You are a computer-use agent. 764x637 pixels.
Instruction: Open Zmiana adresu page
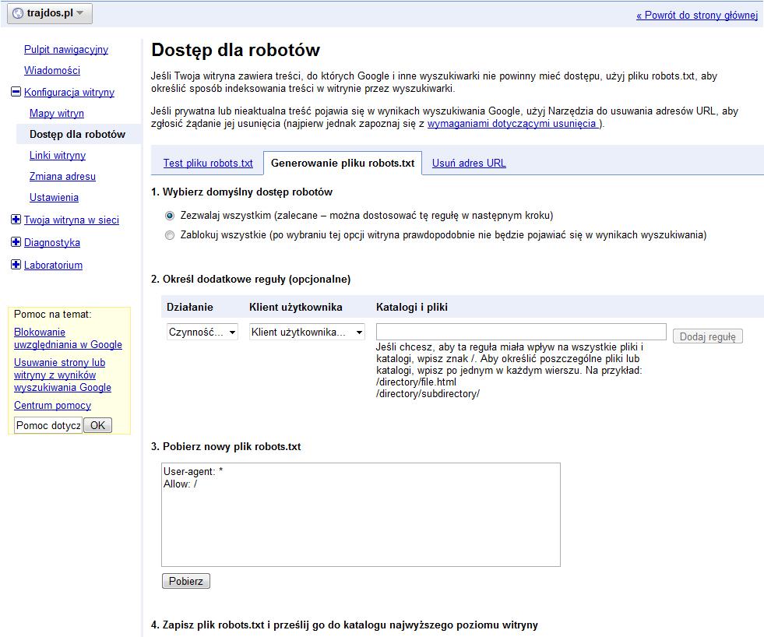click(62, 176)
